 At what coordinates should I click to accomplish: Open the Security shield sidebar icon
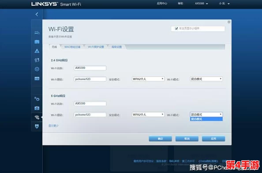tap(37, 126)
